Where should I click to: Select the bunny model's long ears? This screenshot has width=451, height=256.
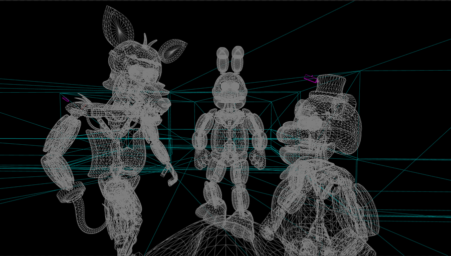pyautogui.click(x=230, y=60)
